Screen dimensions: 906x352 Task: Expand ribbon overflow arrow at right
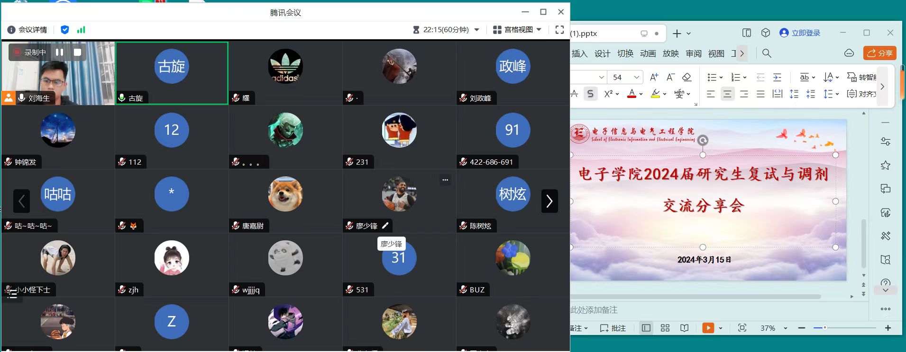coord(882,87)
